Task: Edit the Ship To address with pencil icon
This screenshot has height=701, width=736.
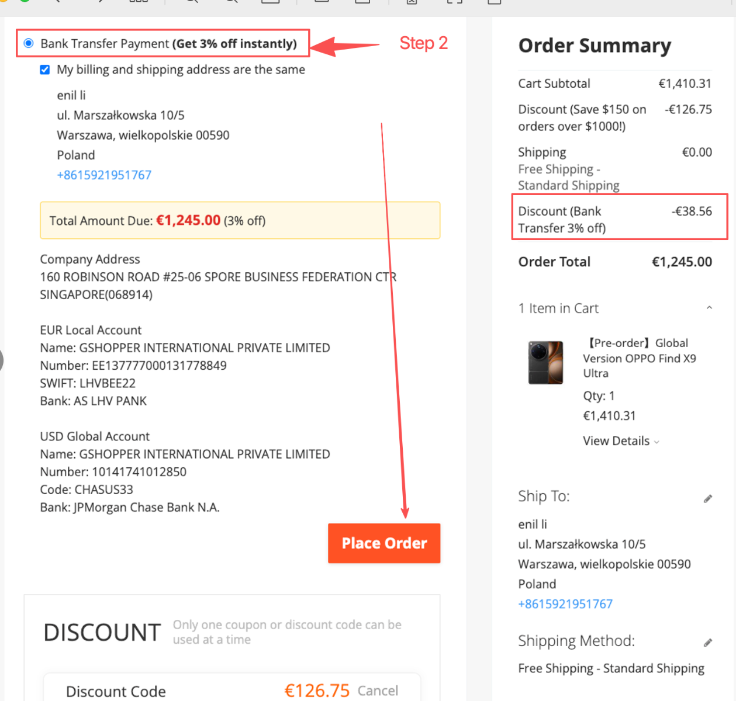Action: pos(708,498)
